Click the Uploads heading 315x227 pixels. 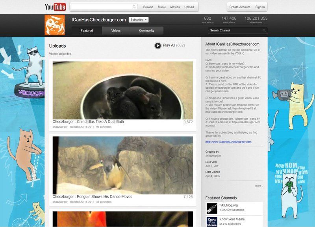57,46
